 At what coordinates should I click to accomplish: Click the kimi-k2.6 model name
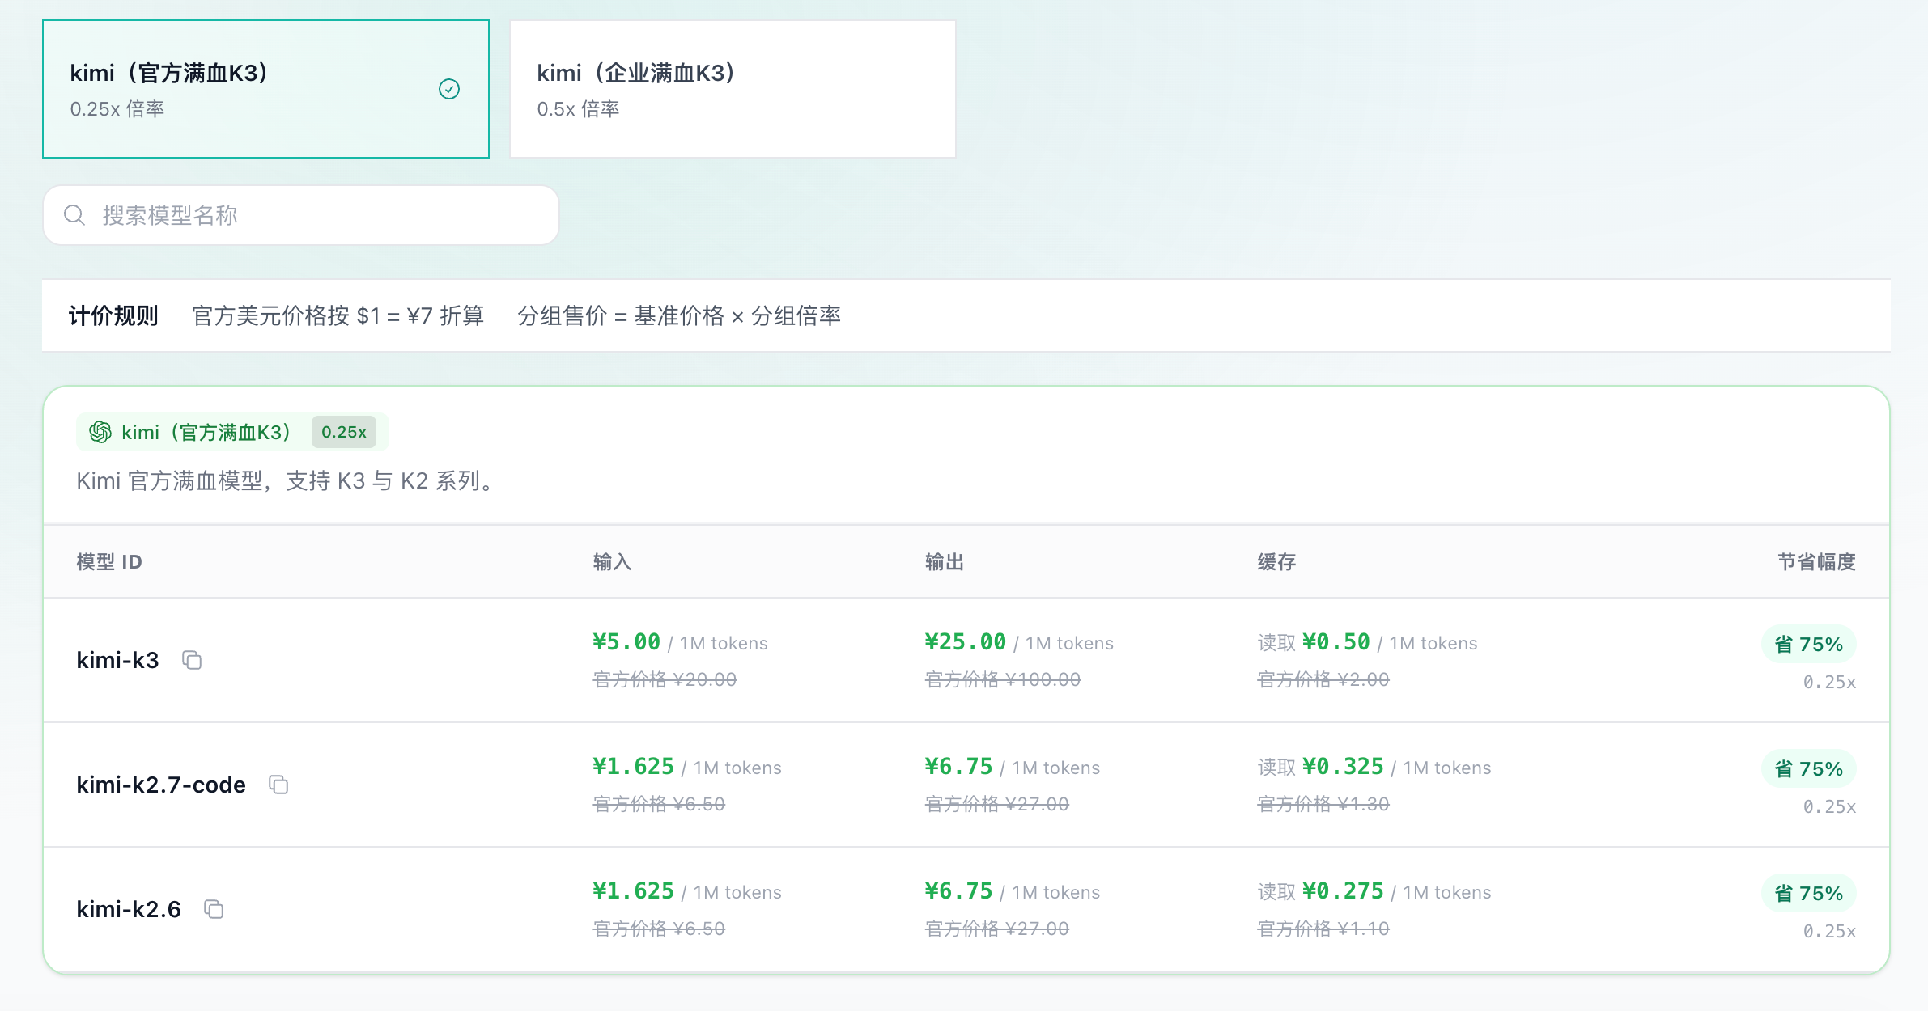tap(129, 909)
